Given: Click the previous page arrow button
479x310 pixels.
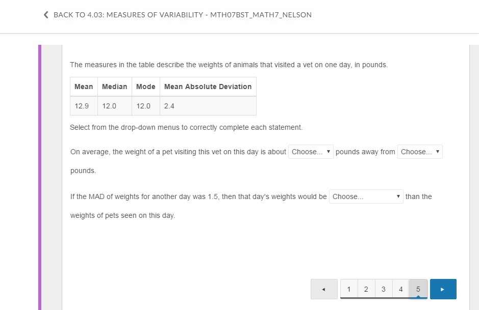Looking at the screenshot, I should 324,289.
